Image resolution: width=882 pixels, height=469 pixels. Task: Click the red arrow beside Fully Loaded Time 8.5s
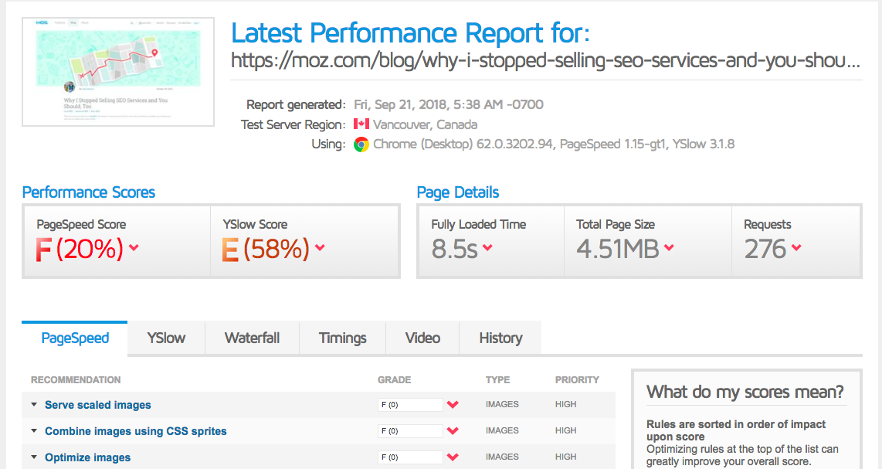(x=487, y=247)
